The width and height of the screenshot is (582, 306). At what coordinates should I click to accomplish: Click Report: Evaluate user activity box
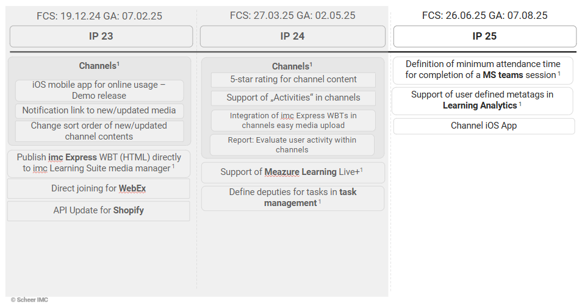(293, 145)
